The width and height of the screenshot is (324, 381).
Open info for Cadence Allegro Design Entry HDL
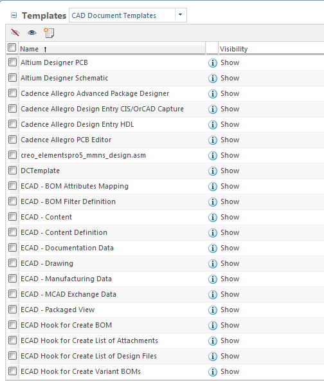pyautogui.click(x=213, y=125)
